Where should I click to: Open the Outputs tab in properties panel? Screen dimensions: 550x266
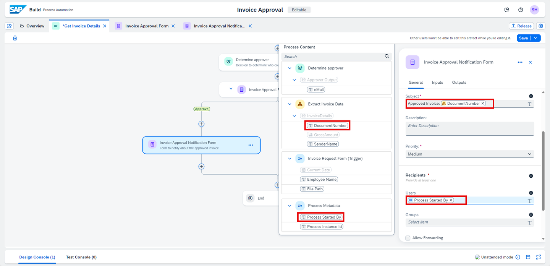point(459,83)
